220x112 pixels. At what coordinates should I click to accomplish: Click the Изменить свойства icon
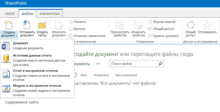138,25
